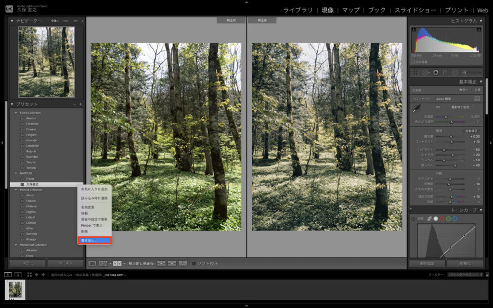The width and height of the screenshot is (493, 308).
Task: Select the red channel curve circle
Action: tap(442, 219)
